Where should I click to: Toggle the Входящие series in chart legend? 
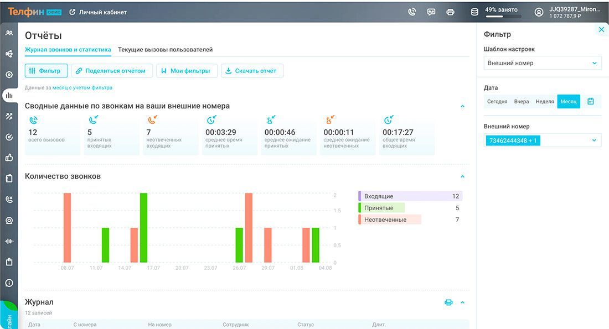coord(410,196)
